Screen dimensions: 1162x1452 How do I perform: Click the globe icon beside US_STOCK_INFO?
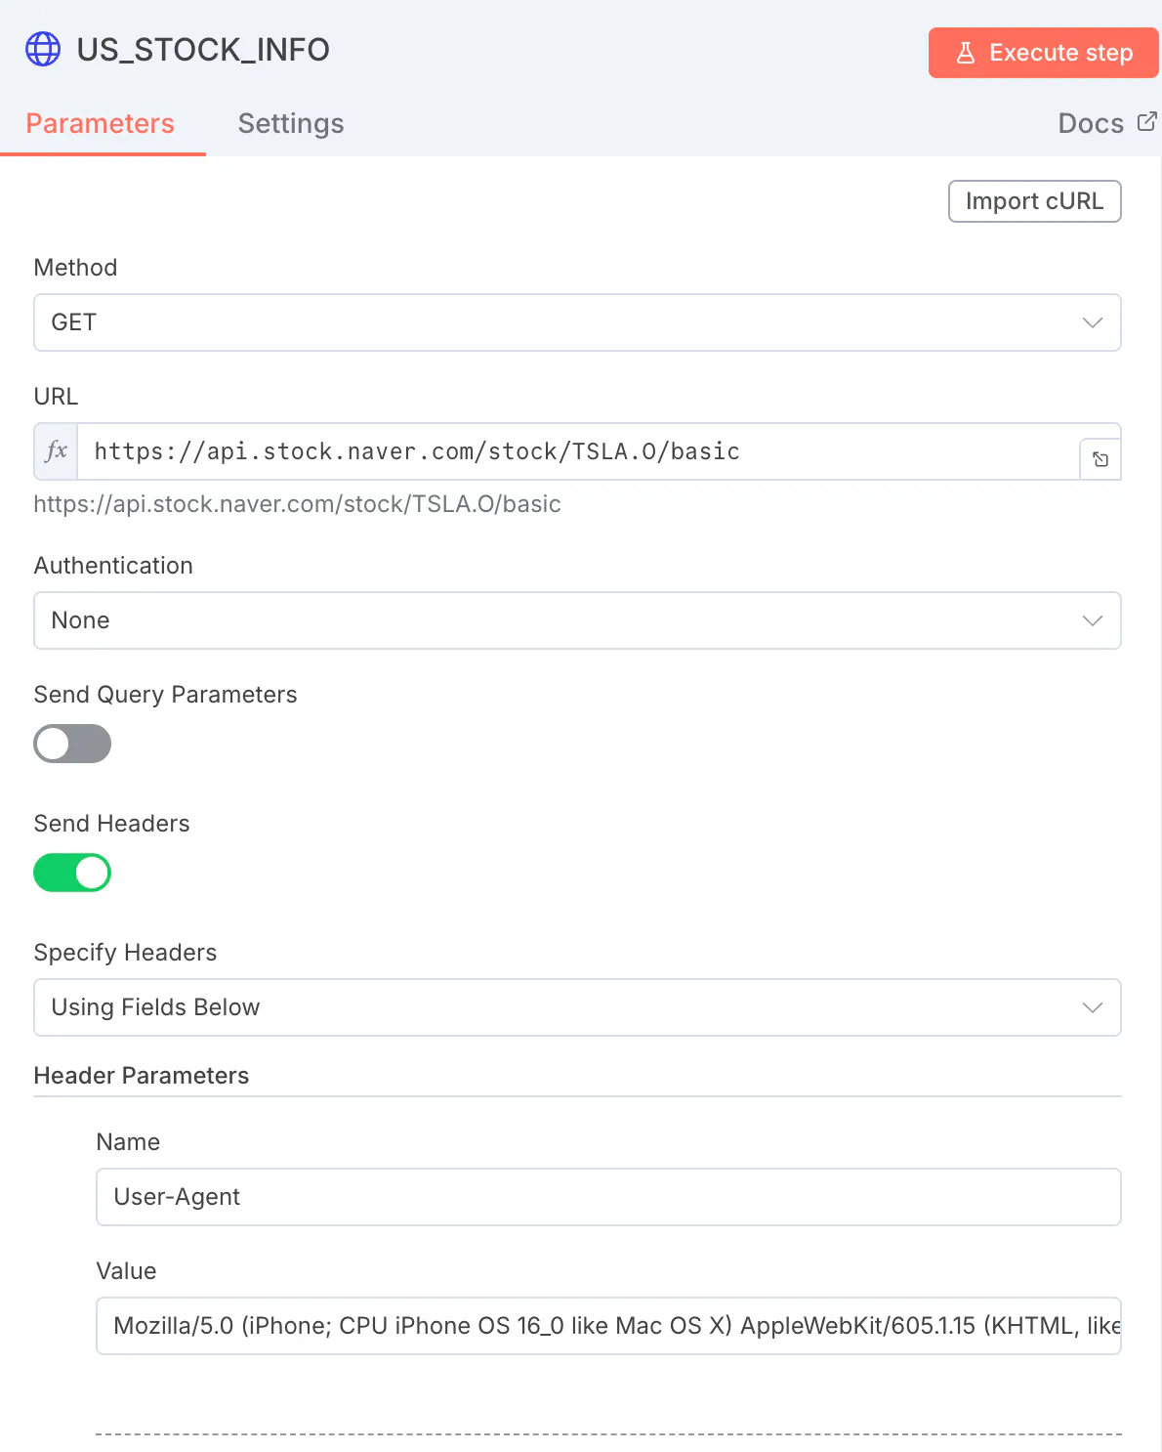43,49
